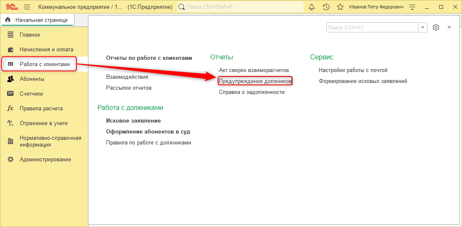Viewport: 462px width, 227px height.
Task: Click the notifications bell icon
Action: point(312,7)
